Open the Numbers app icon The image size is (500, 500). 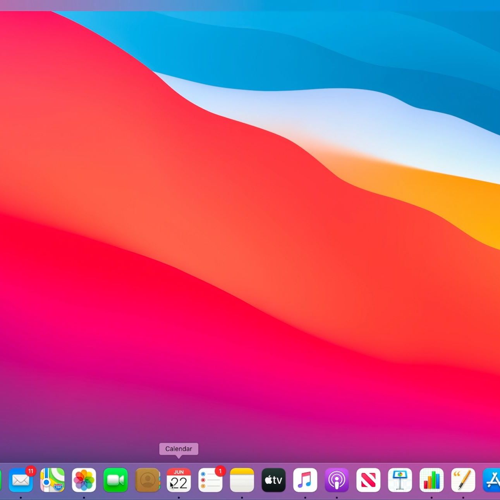[431, 480]
